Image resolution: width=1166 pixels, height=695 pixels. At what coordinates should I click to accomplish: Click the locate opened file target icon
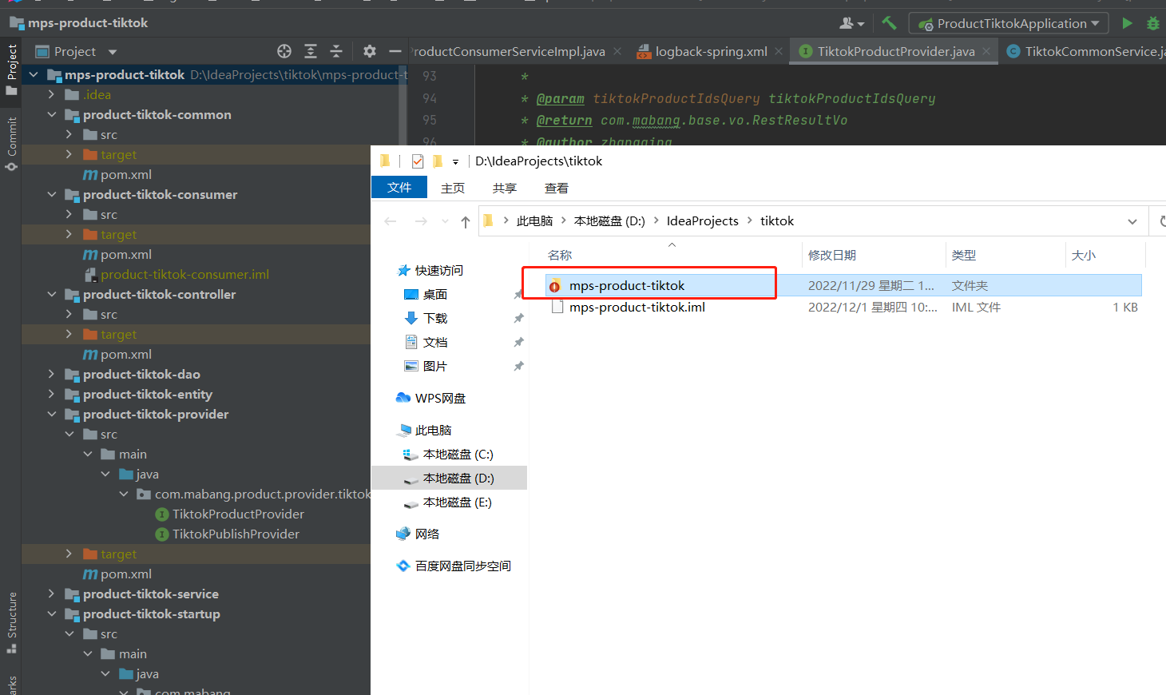(284, 51)
